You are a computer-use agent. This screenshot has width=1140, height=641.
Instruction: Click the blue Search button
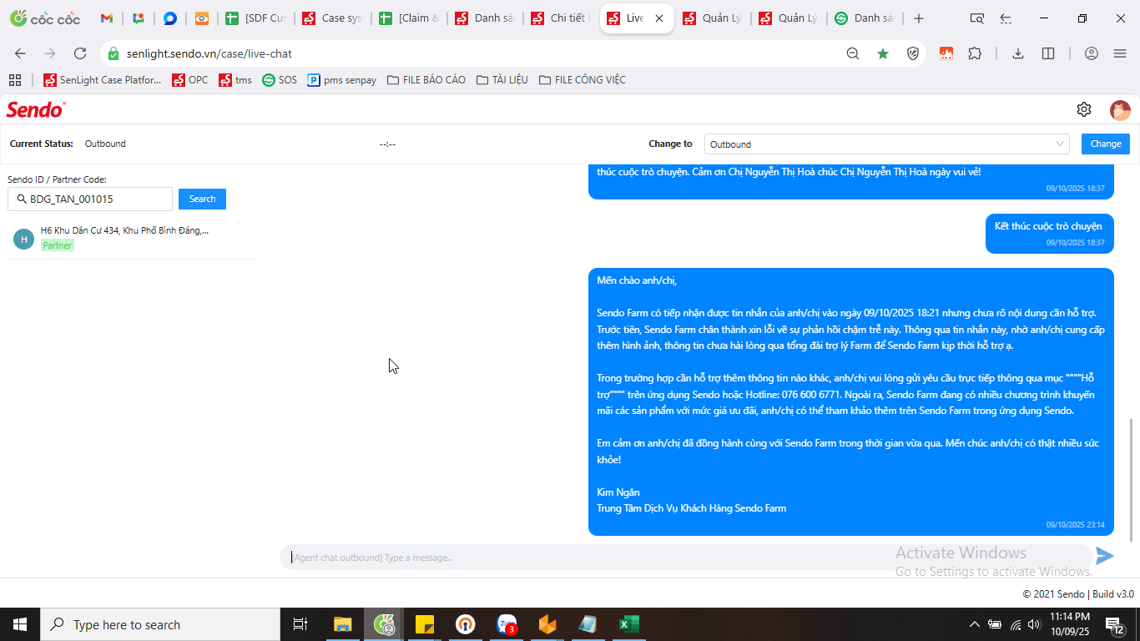pyautogui.click(x=202, y=199)
